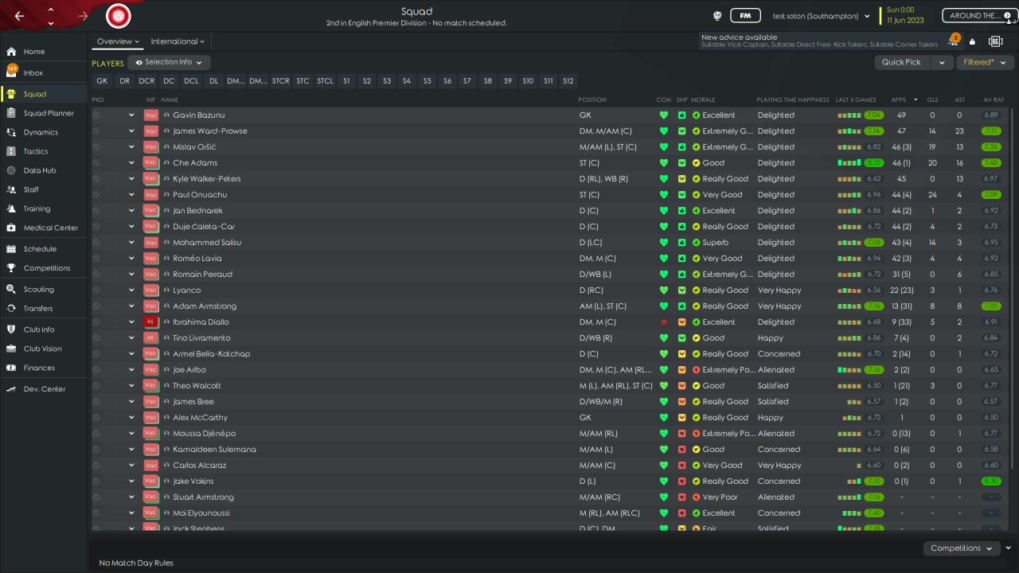
Task: Toggle the picked circle for Che Adams
Action: click(x=96, y=163)
